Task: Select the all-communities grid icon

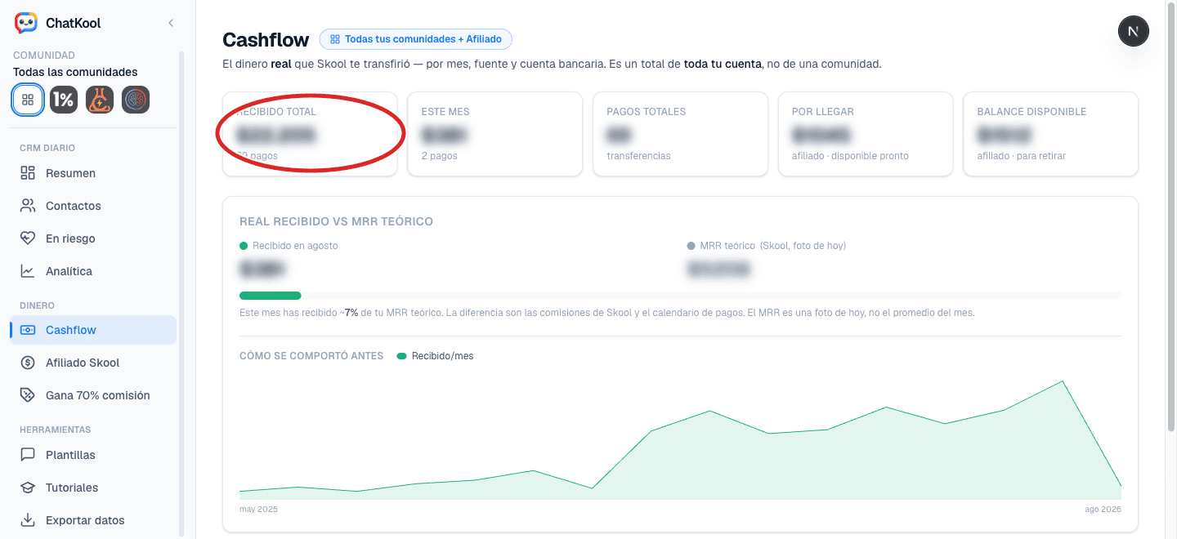Action: click(x=28, y=100)
